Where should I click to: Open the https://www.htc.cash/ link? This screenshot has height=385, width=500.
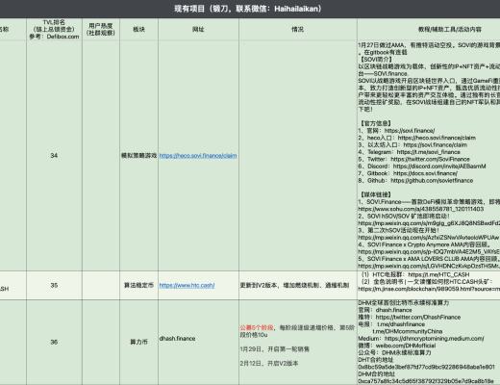(x=187, y=285)
